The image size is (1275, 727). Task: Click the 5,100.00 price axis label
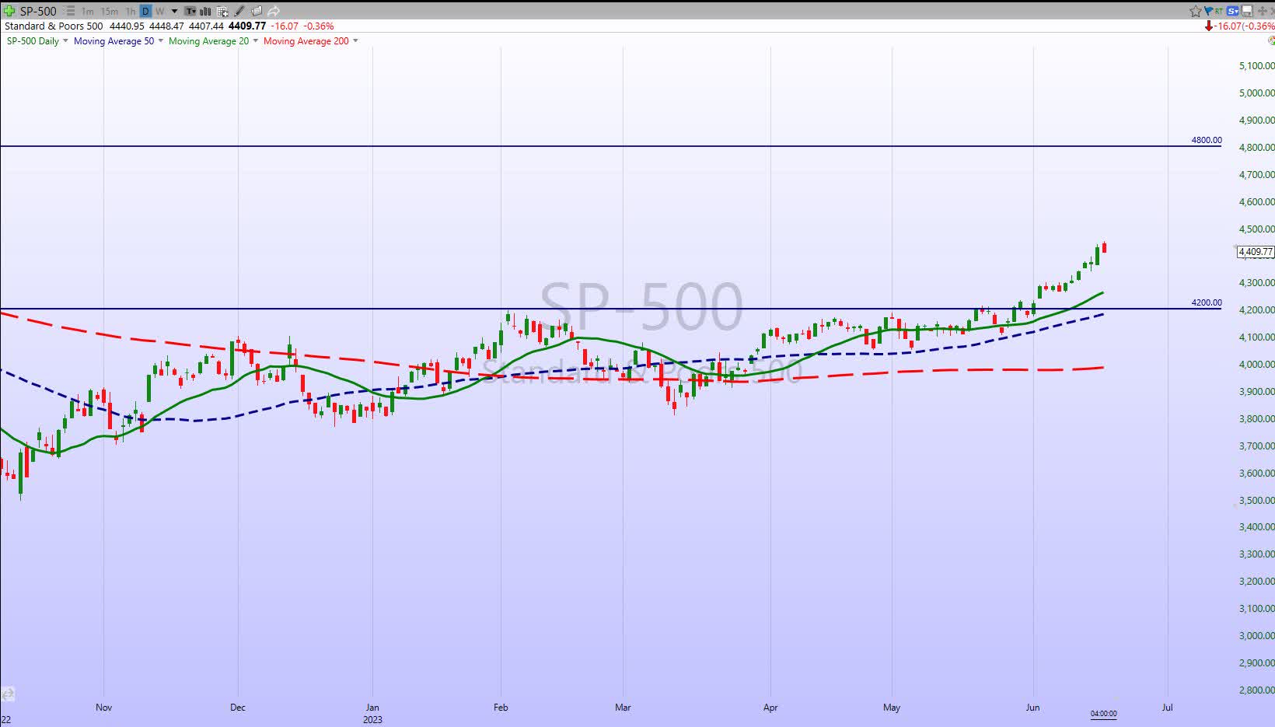[x=1257, y=66]
